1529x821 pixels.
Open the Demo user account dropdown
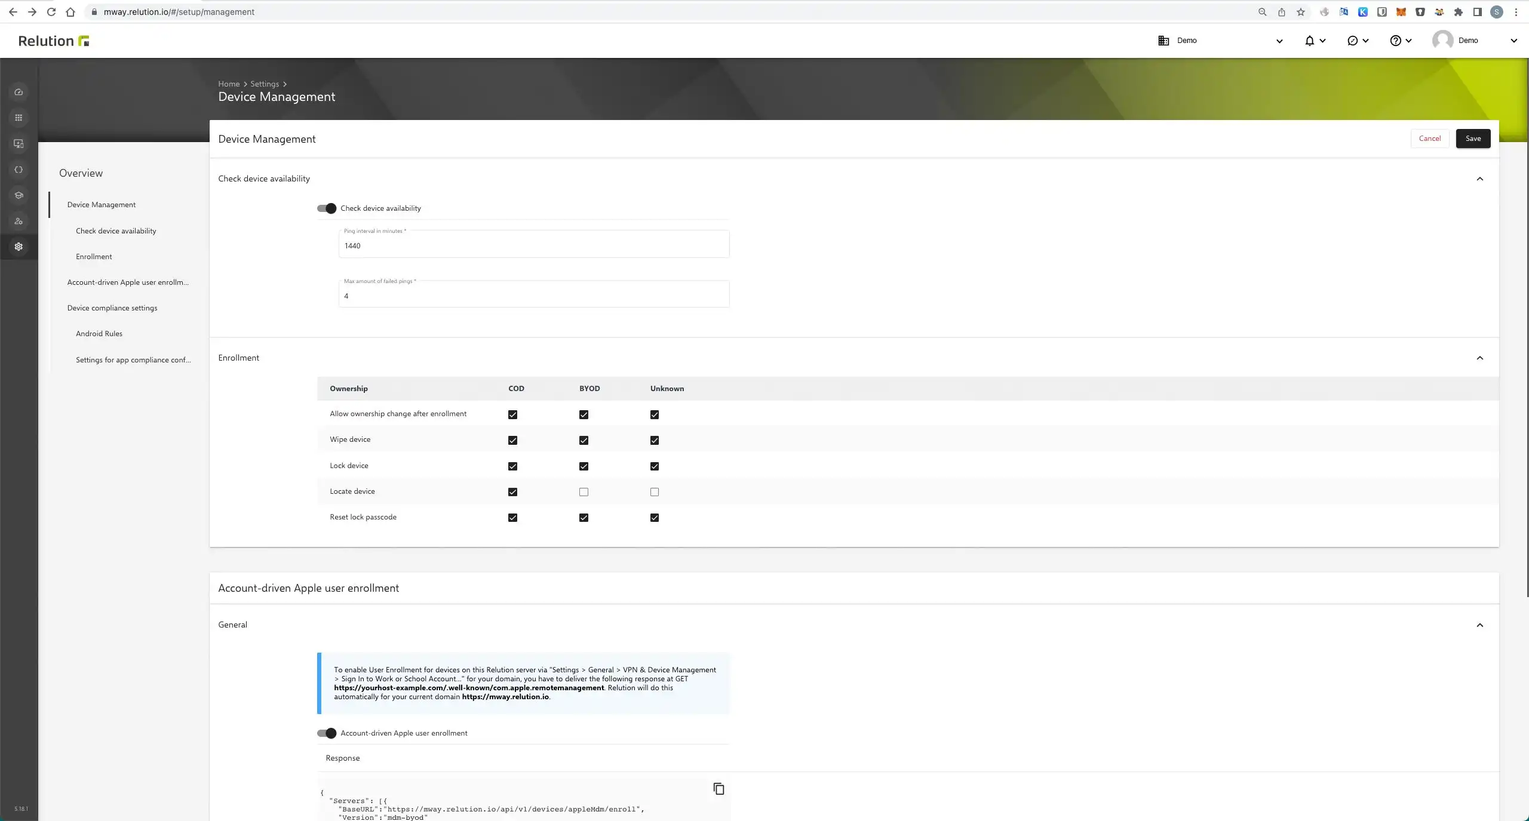click(x=1513, y=41)
